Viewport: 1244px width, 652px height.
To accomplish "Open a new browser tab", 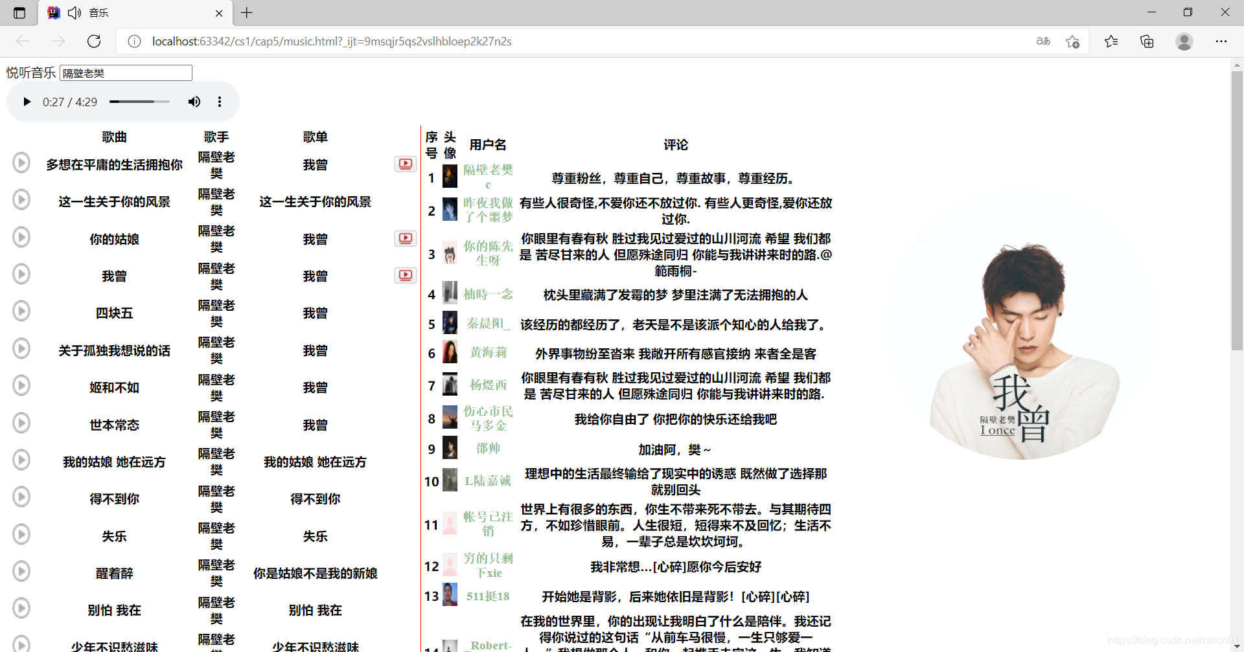I will point(246,12).
